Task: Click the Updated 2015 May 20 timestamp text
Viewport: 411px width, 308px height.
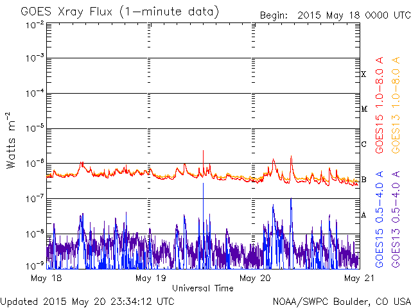Action: 87,302
